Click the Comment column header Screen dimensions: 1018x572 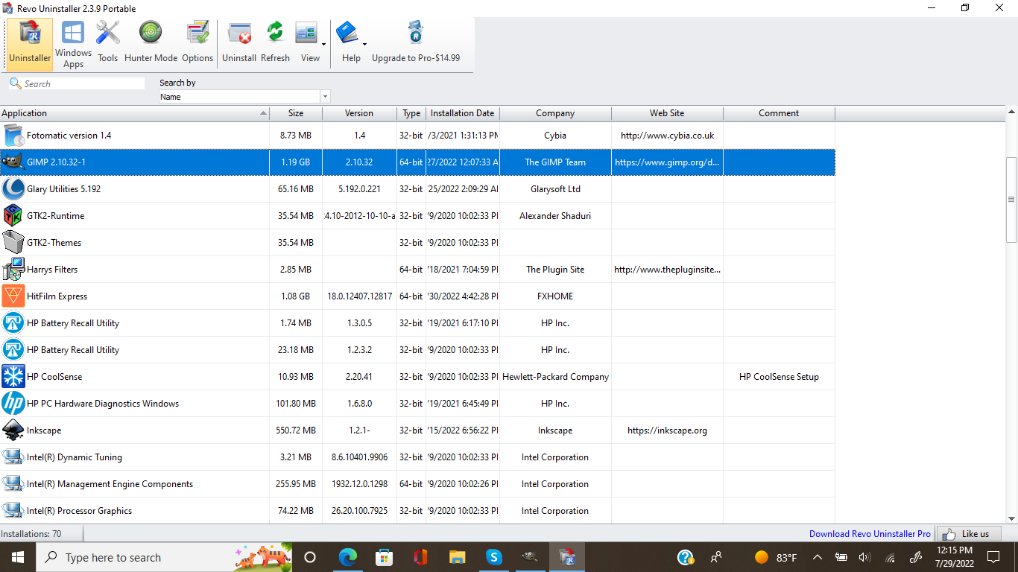[x=779, y=113]
